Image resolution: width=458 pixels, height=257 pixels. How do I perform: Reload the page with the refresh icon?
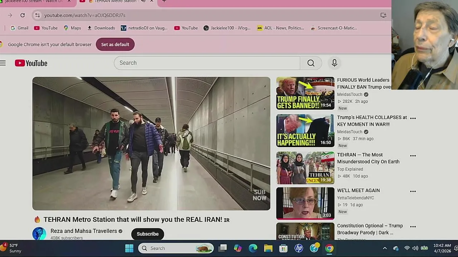(23, 15)
